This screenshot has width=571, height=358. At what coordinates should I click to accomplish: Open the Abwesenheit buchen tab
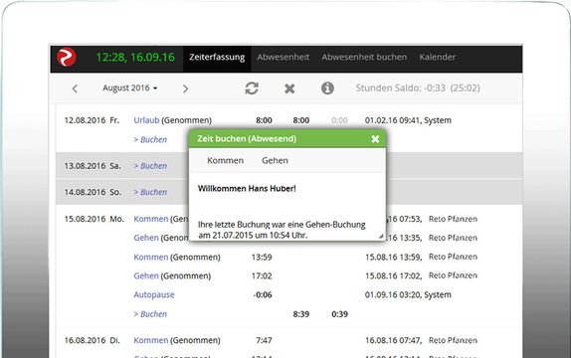point(364,57)
